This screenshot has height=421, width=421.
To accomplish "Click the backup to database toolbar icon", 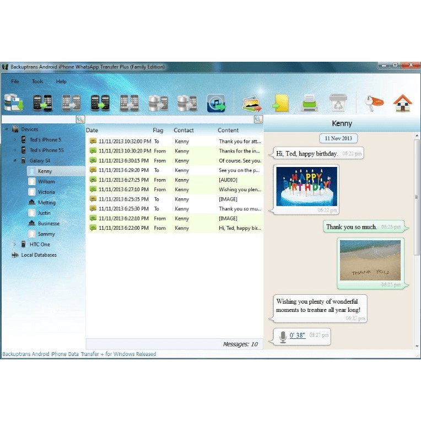I will (x=12, y=102).
